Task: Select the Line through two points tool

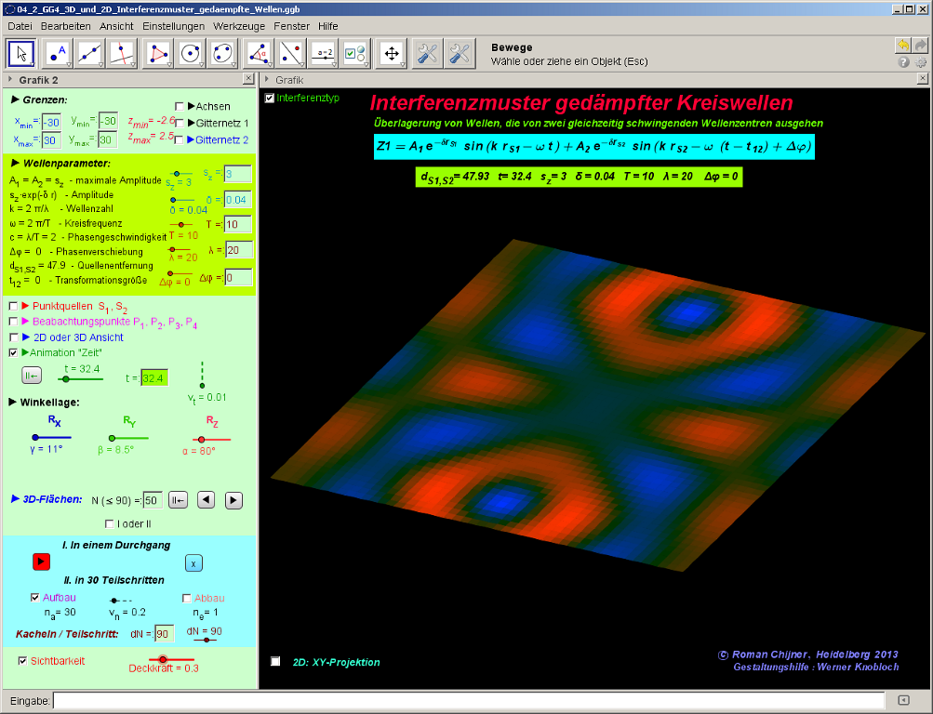Action: [90, 54]
